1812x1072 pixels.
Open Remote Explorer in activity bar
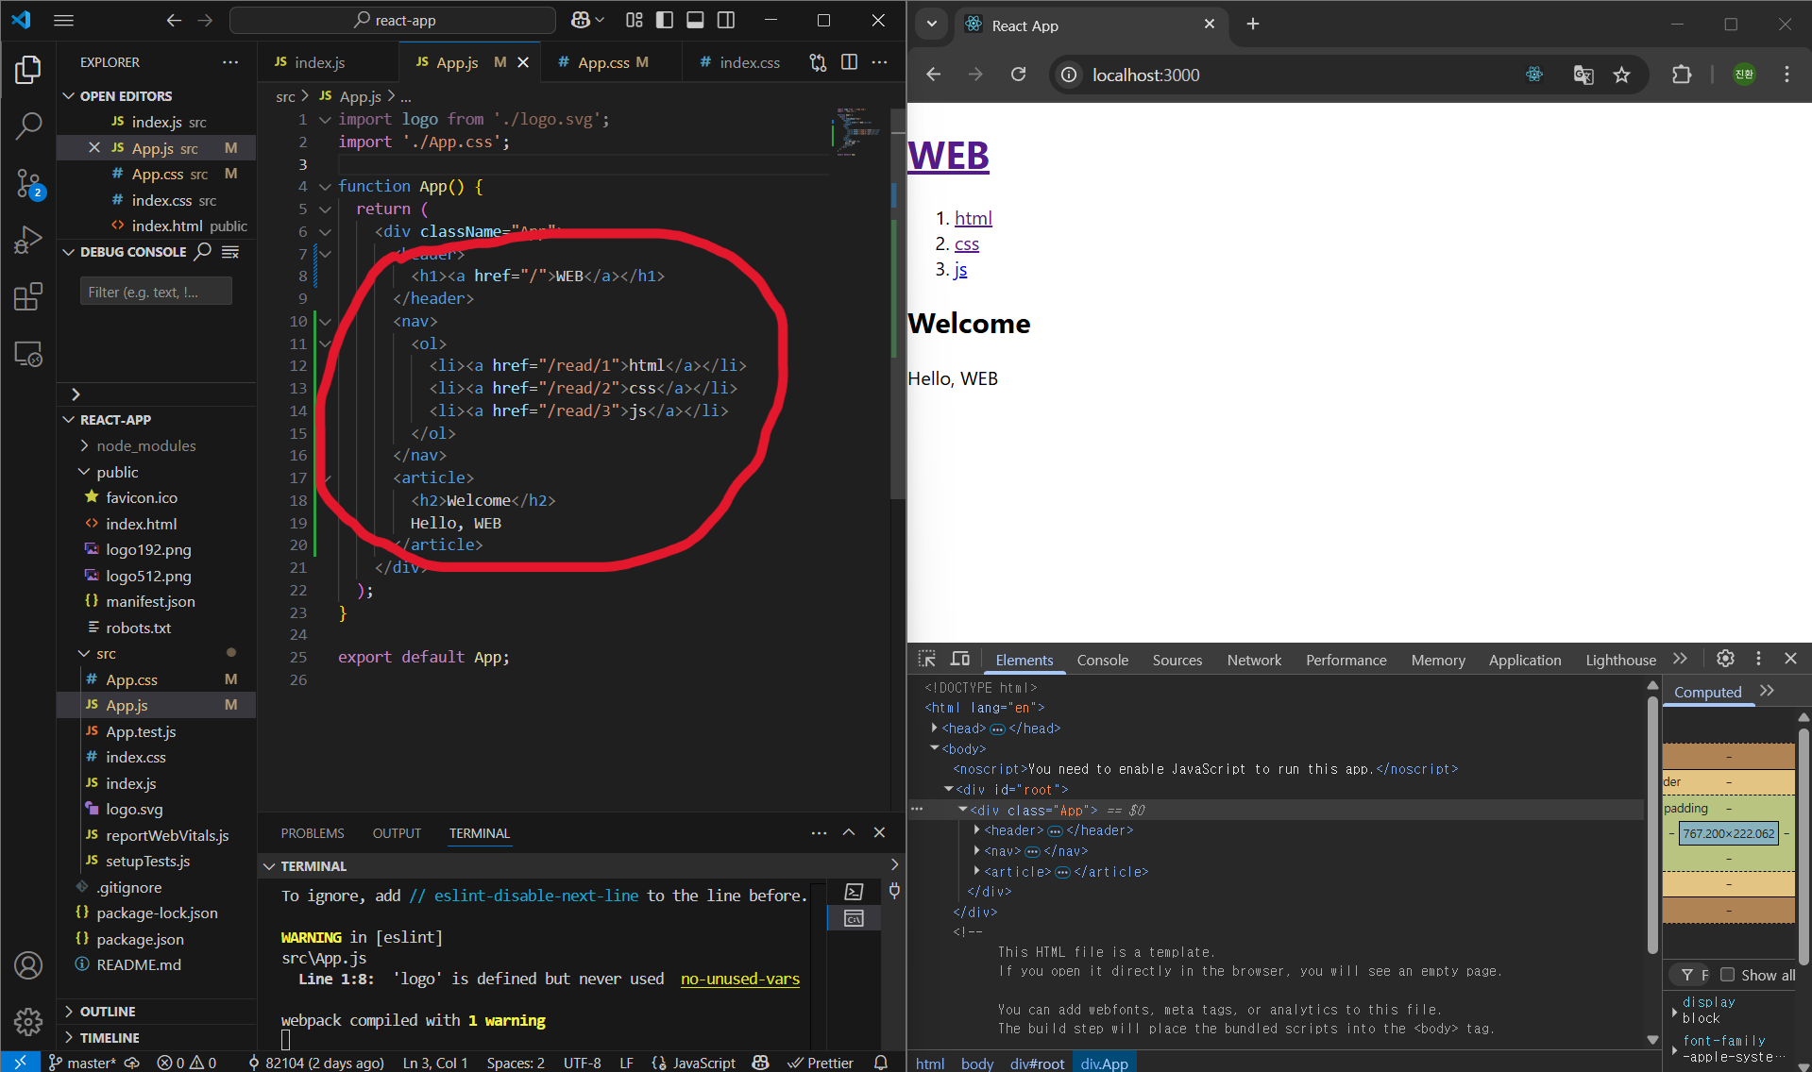tap(28, 354)
